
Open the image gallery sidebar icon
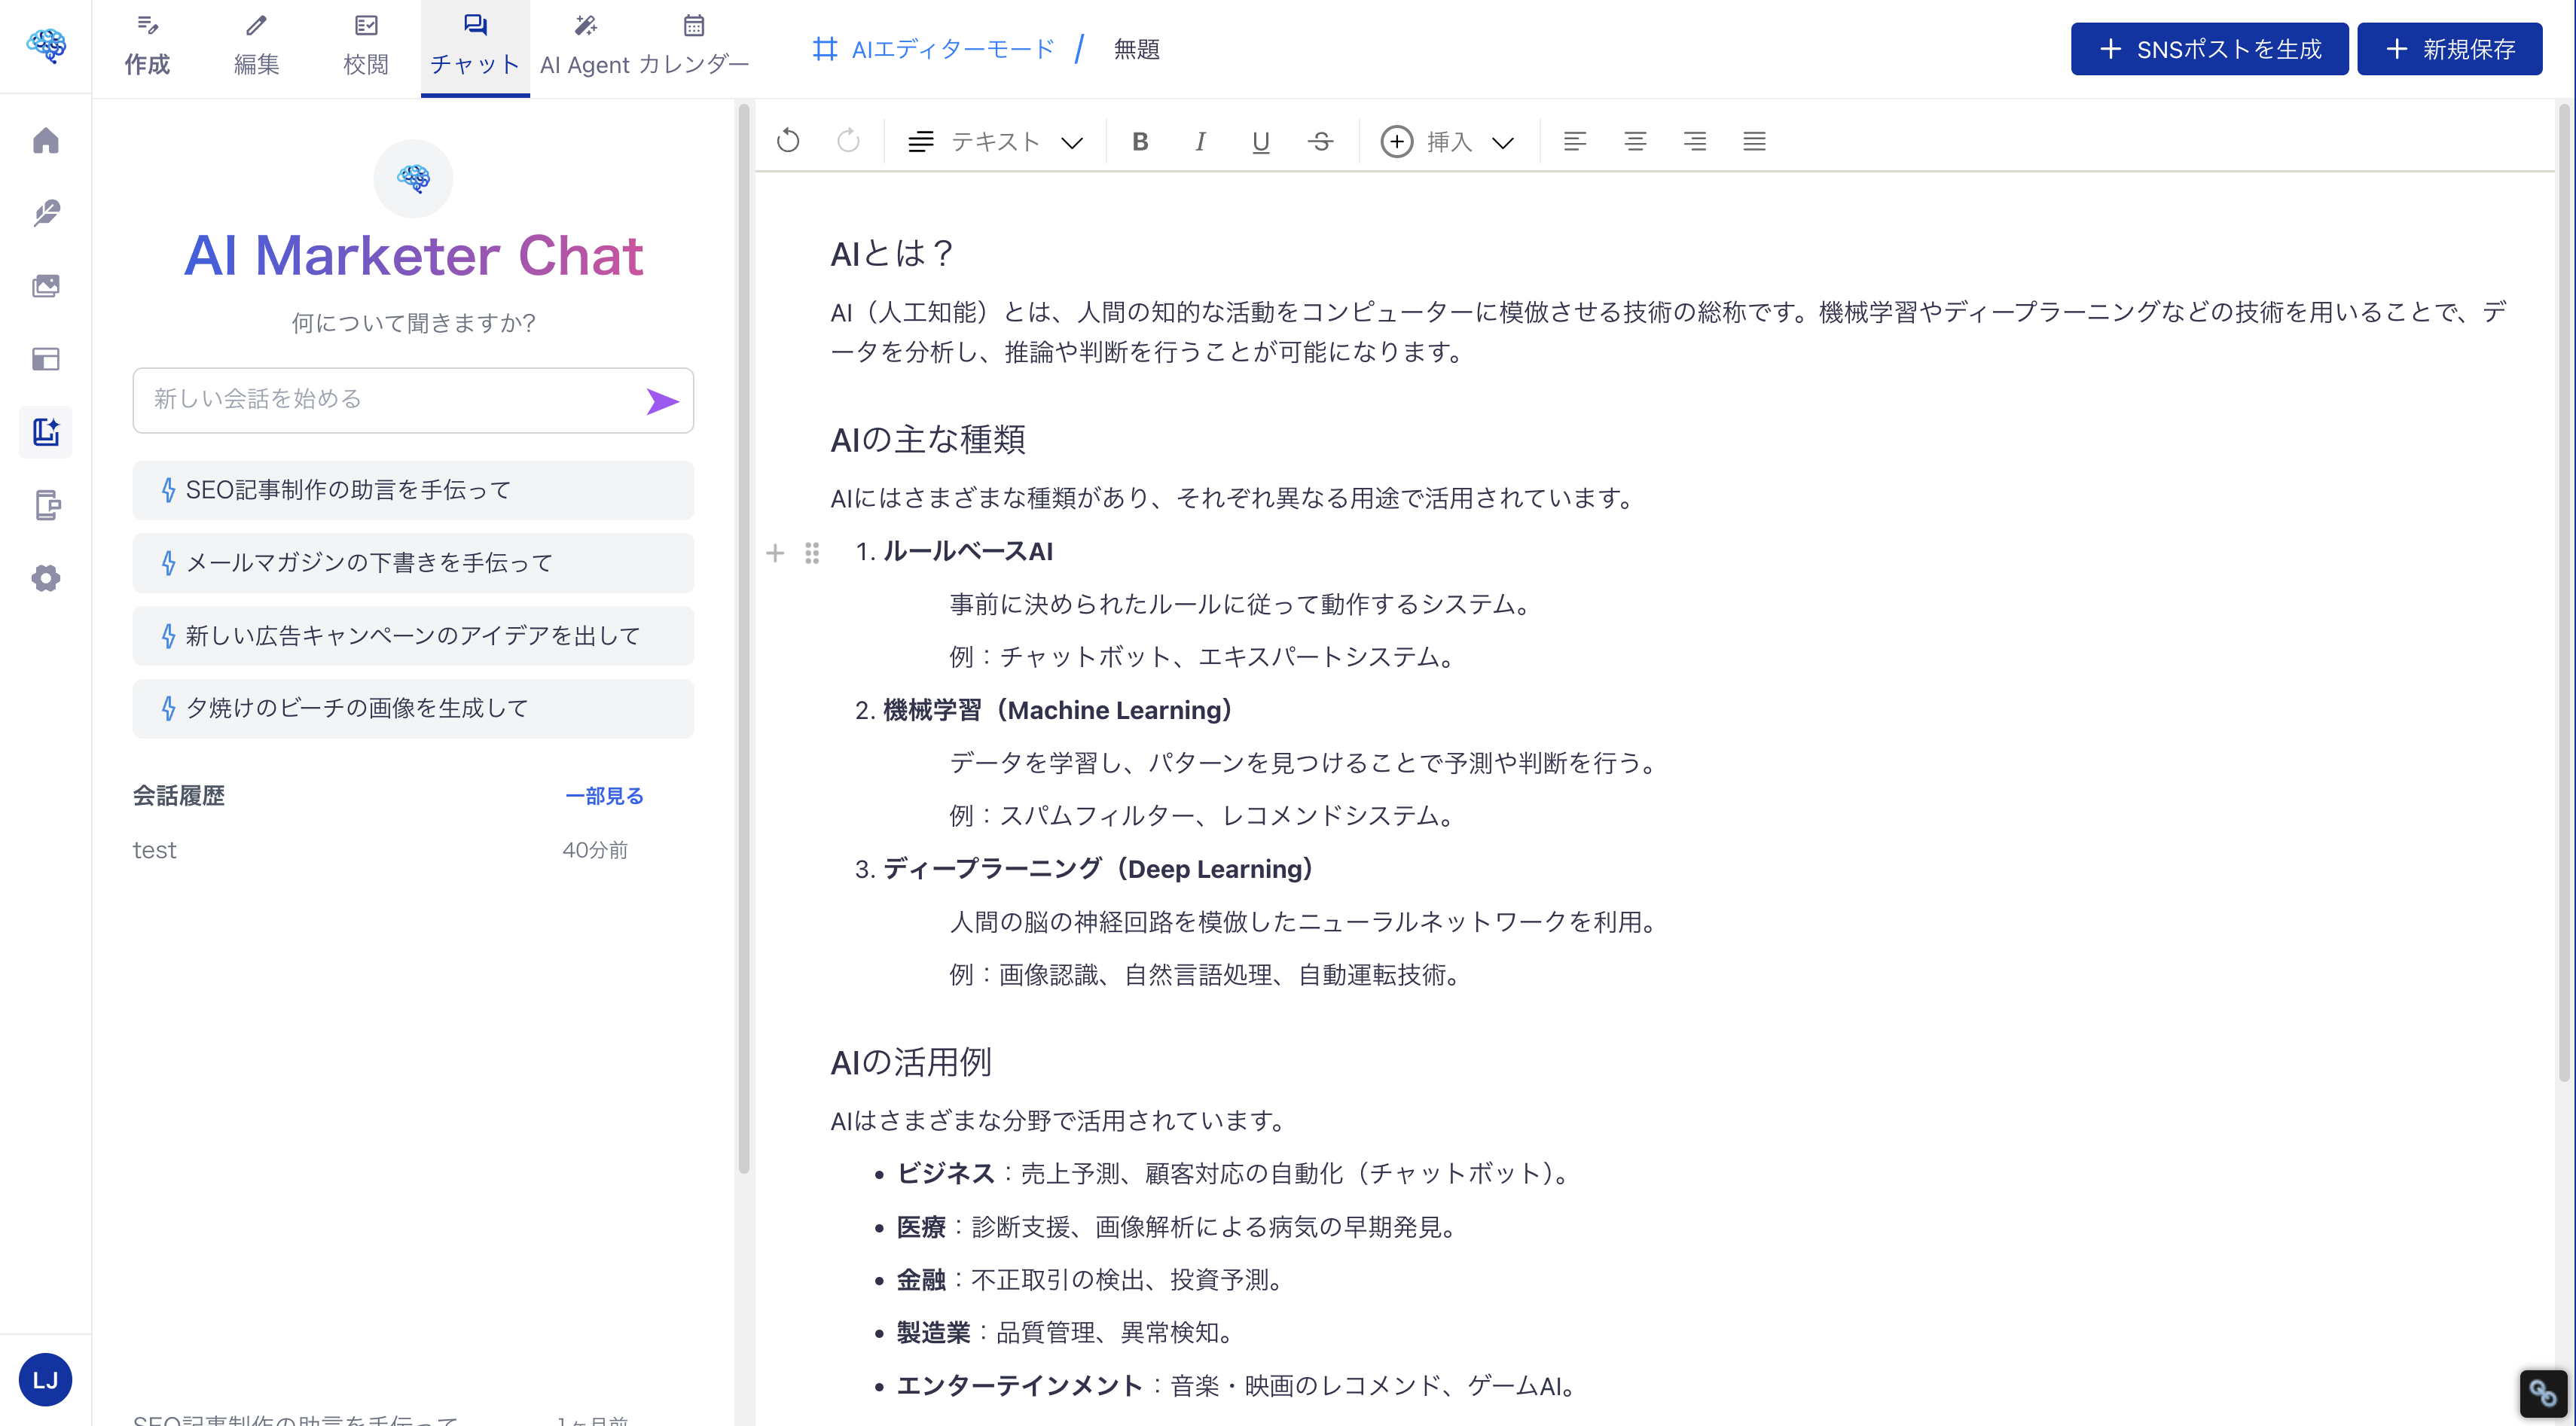(46, 286)
